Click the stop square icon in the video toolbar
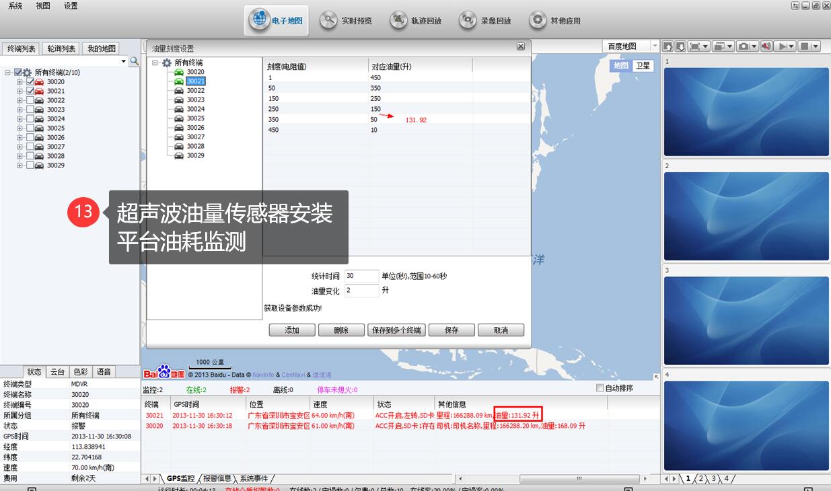 pos(804,46)
